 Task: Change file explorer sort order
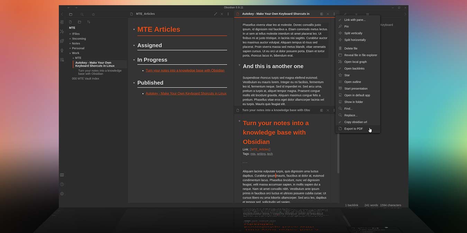(89, 22)
